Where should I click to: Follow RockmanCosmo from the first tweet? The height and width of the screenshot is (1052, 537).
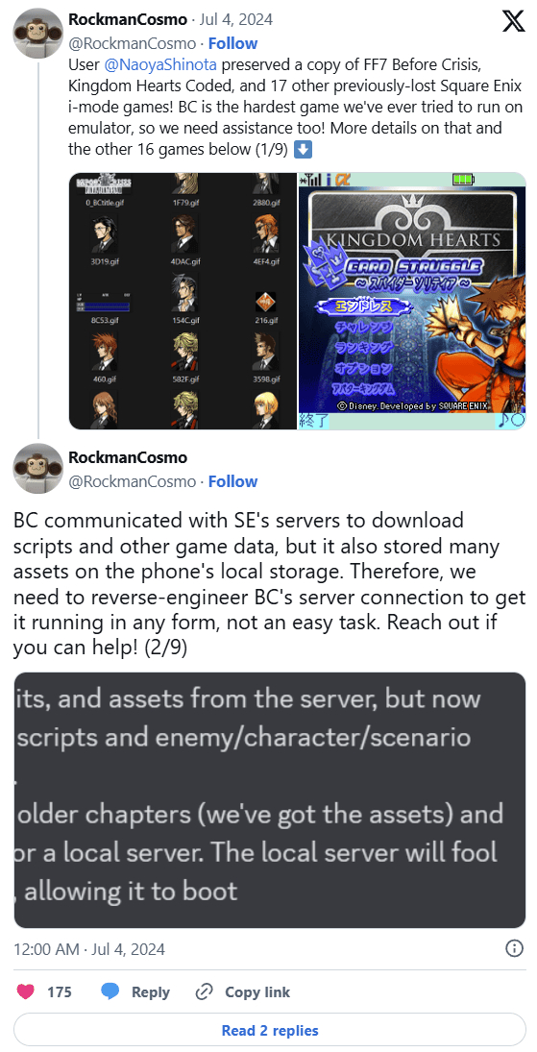(232, 43)
